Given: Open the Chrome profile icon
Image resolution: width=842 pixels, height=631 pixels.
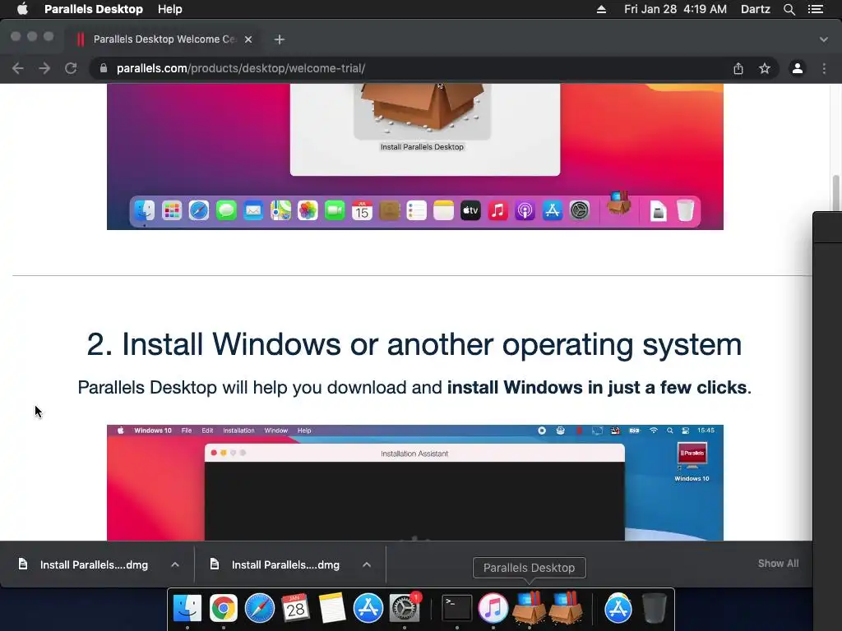Looking at the screenshot, I should tap(798, 68).
